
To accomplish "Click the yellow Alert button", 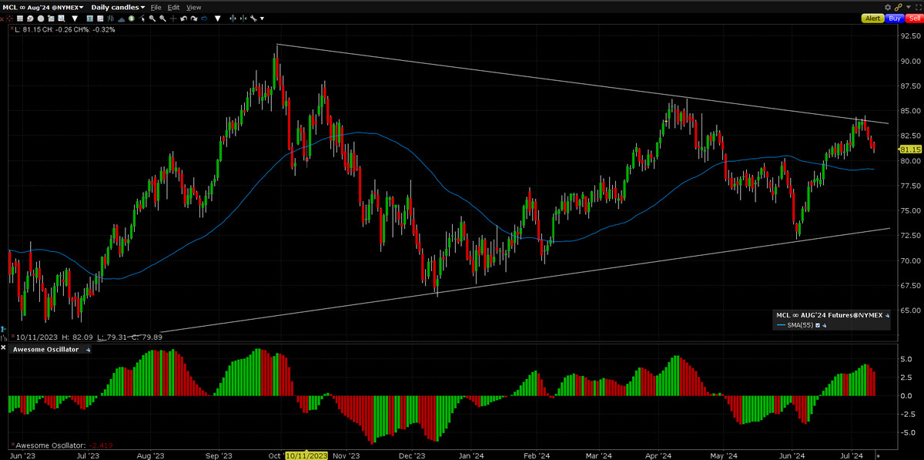I will click(x=872, y=18).
